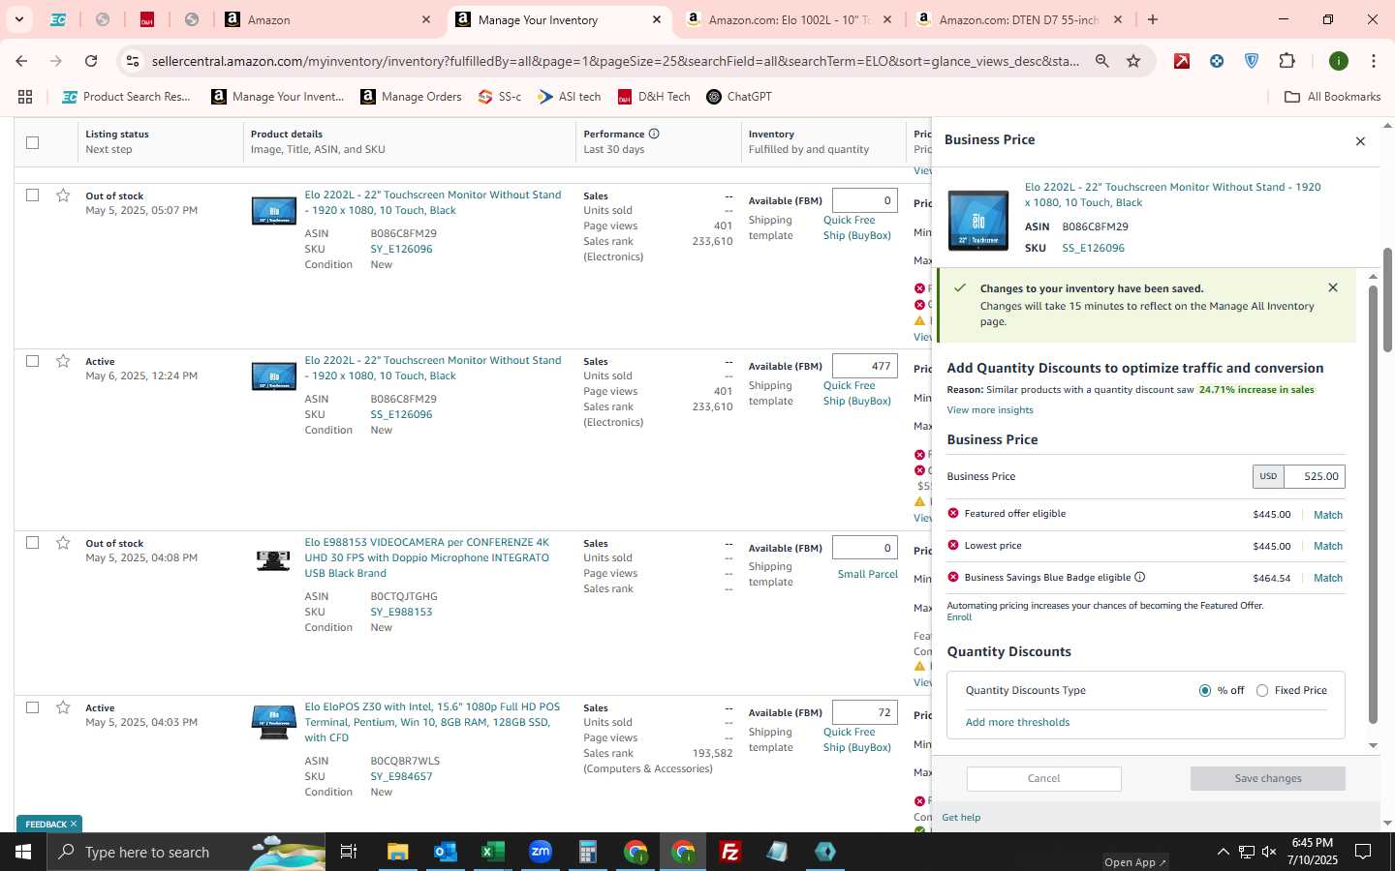Show hidden system tray icons
The width and height of the screenshot is (1395, 871).
coord(1223,852)
